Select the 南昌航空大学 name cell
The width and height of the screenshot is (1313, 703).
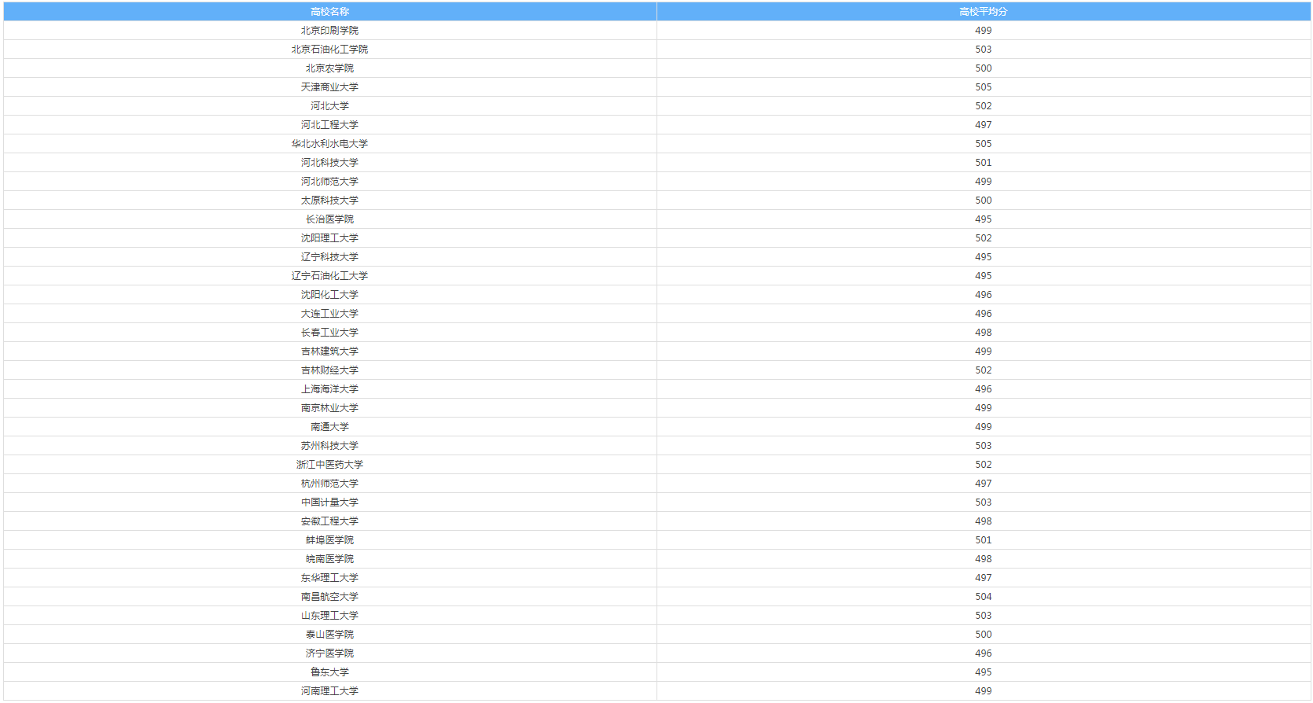(x=329, y=597)
